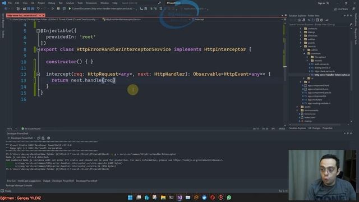This screenshot has height=202, width=359.
Task: Click the HttpErrorHandlerInterceptorService navigation dropdown
Action: (146, 20)
